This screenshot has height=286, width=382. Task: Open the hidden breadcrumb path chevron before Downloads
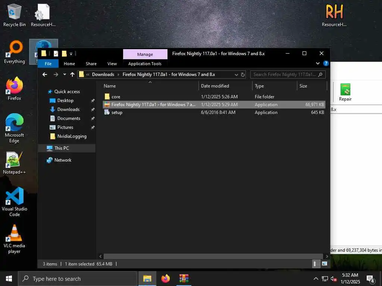pos(88,74)
